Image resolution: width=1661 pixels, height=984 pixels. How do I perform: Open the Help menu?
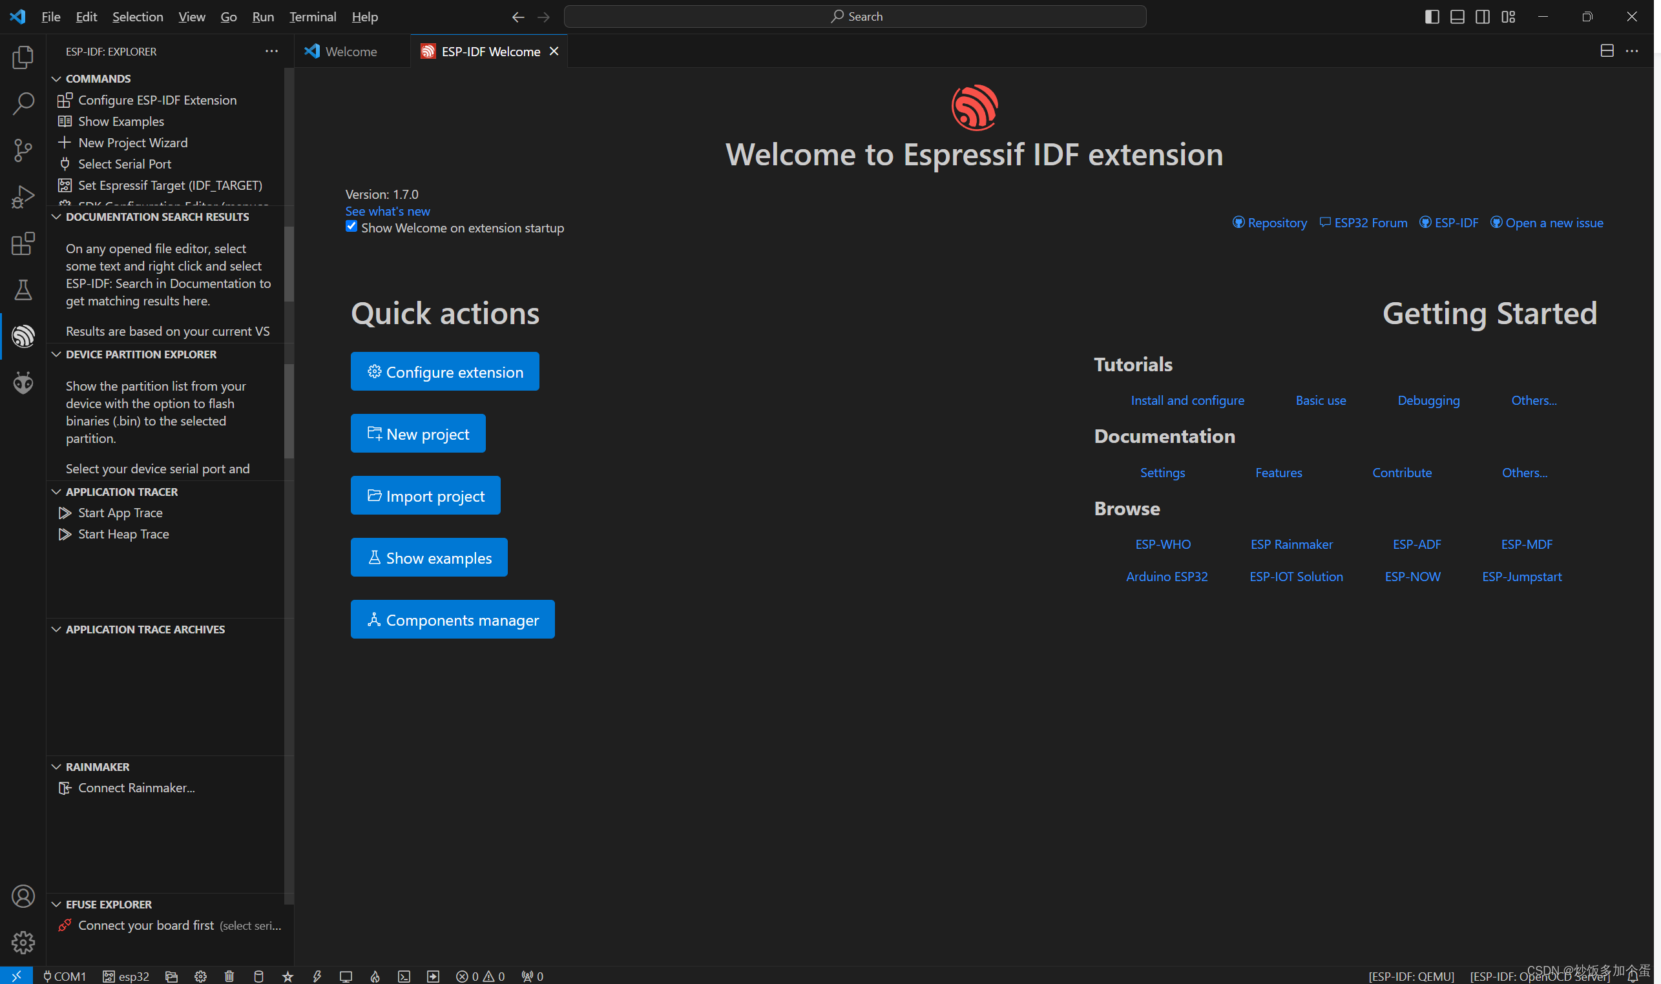click(x=365, y=17)
